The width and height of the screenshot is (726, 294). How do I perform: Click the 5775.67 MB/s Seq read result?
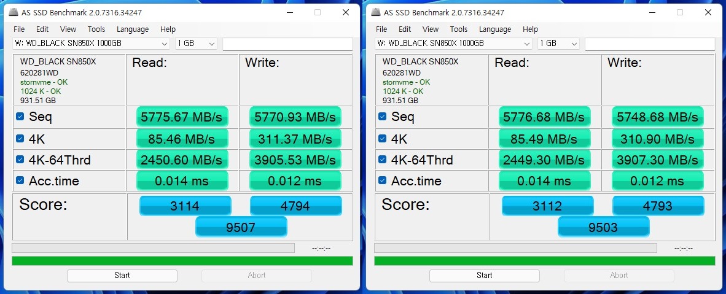(182, 117)
